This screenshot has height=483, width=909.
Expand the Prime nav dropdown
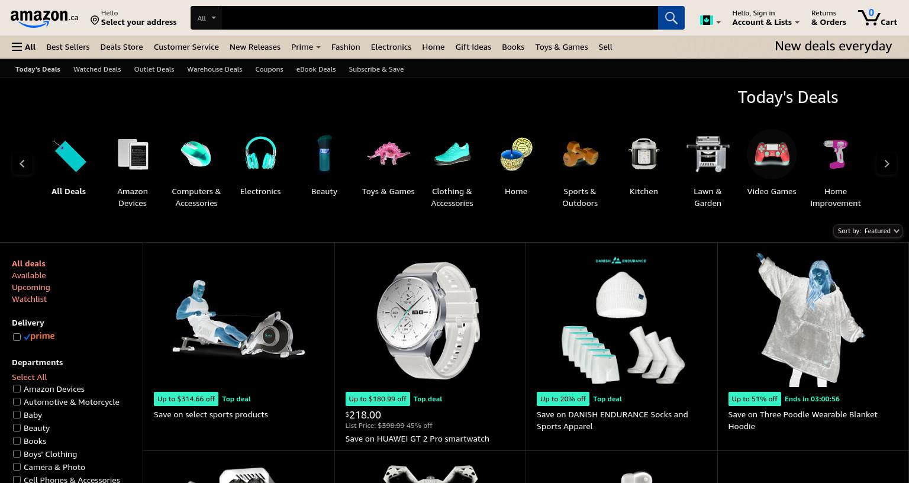(305, 47)
